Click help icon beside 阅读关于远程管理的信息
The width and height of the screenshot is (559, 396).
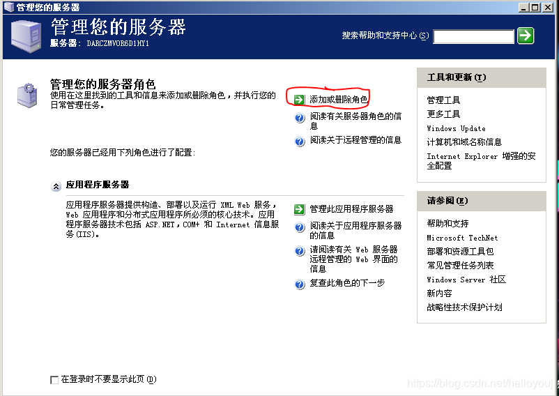tap(300, 141)
